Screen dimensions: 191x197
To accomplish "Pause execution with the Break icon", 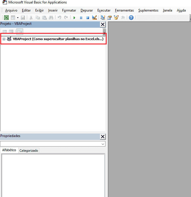I will pos(81,18).
